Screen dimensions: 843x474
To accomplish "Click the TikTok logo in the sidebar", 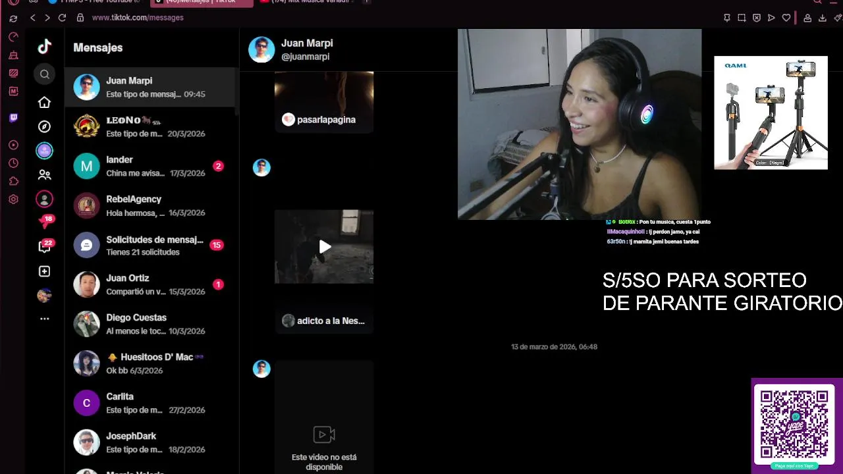I will coord(44,47).
